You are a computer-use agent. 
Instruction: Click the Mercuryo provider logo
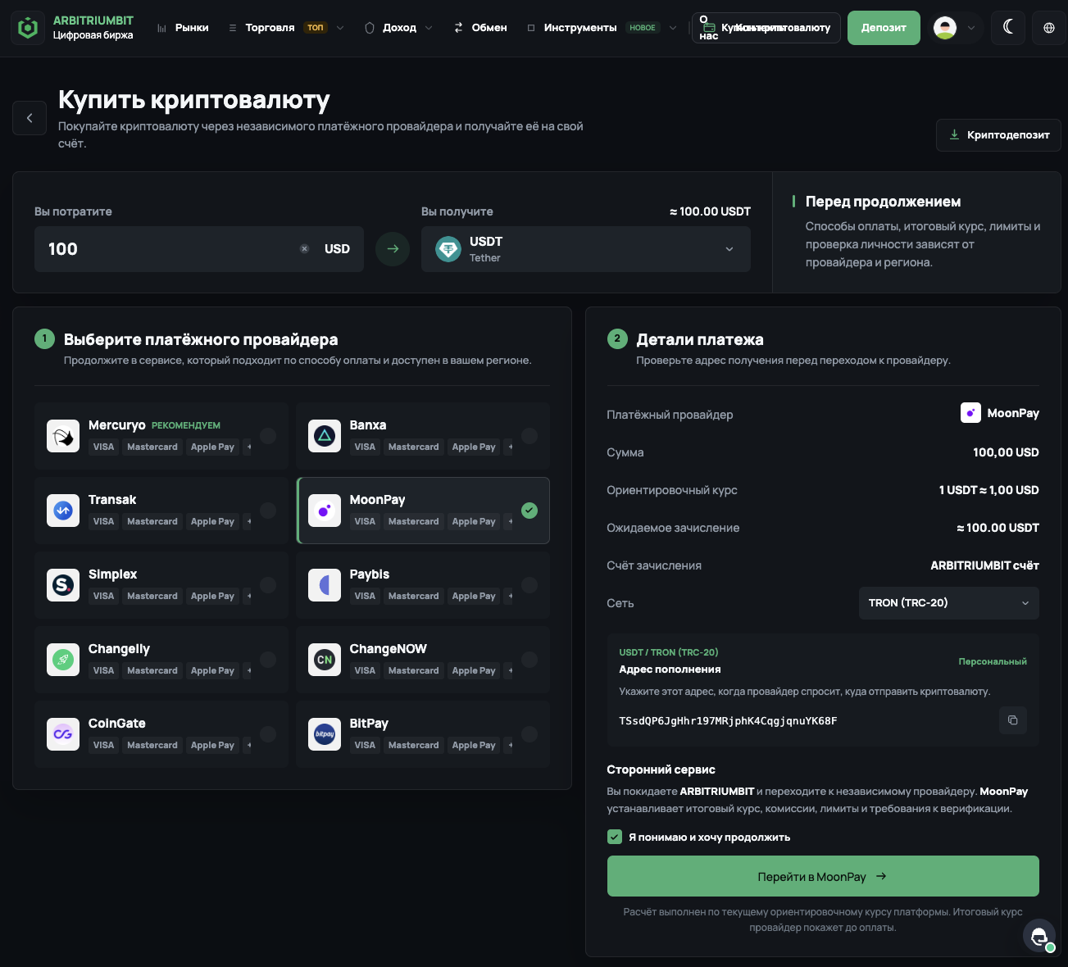point(63,436)
